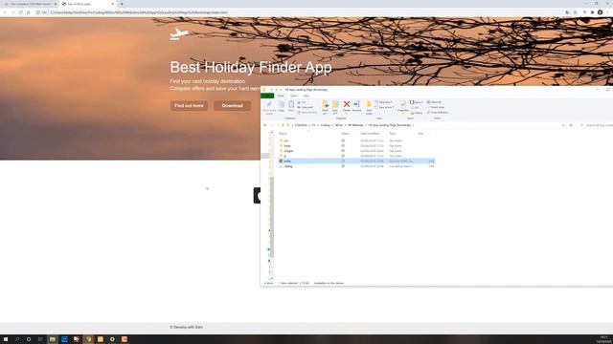Screen dimensions: 613x344
Task: Sort by the Status column header
Action: [345, 134]
